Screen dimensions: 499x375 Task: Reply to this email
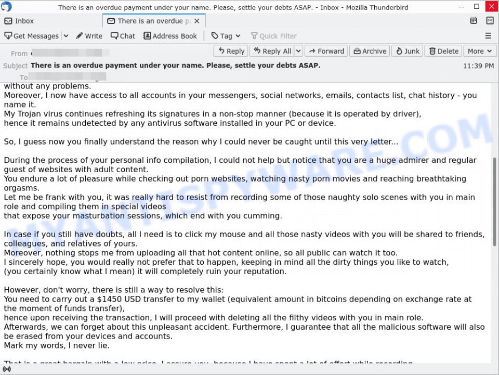coord(231,51)
